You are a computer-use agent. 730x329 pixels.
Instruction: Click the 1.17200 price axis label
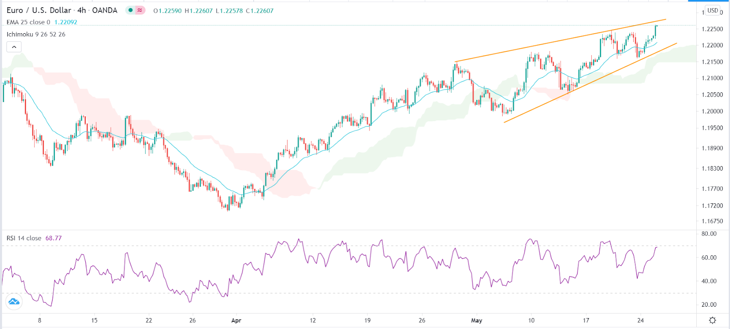tap(712, 206)
